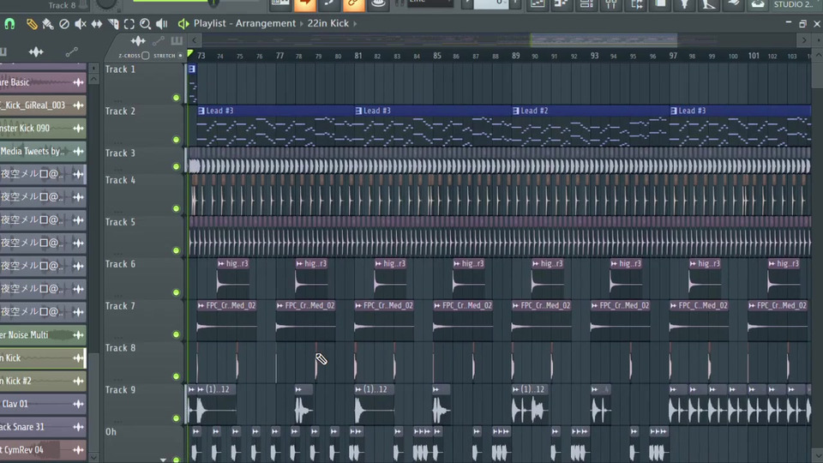
Task: Mute Track 2 using its green LED
Action: [x=177, y=139]
